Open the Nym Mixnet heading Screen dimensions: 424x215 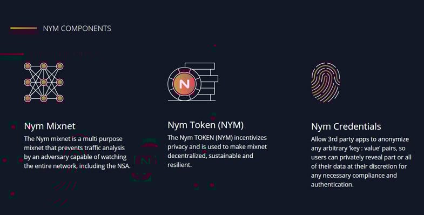tap(50, 126)
